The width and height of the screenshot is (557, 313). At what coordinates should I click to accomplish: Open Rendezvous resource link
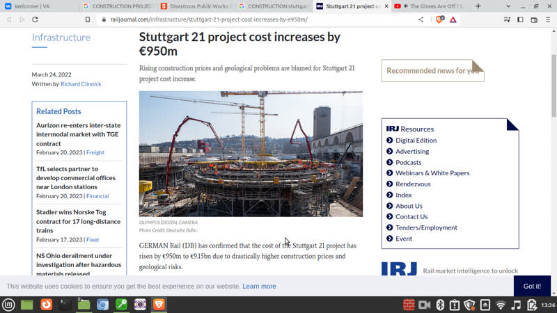(413, 184)
